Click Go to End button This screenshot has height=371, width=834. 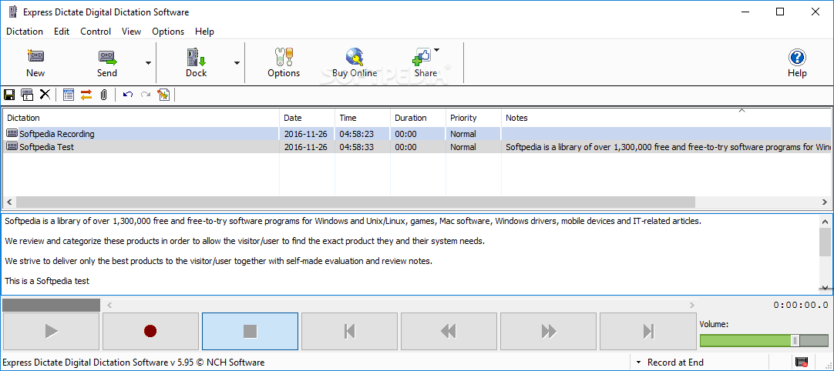647,331
